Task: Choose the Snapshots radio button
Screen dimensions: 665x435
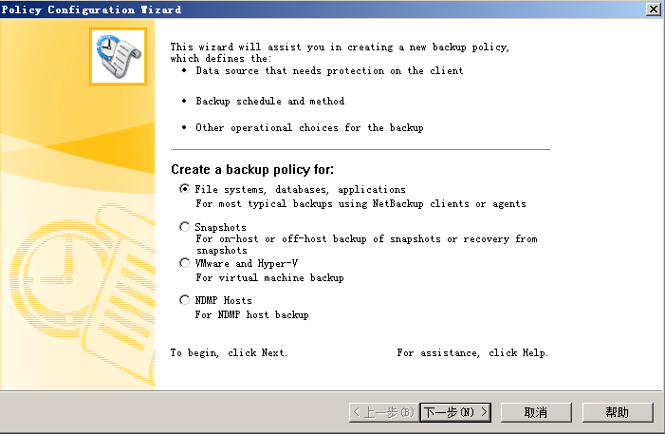Action: tap(184, 227)
